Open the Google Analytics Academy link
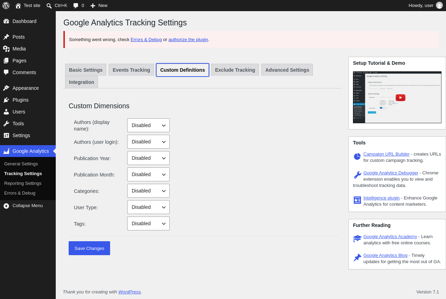446x299 pixels. coord(390,236)
